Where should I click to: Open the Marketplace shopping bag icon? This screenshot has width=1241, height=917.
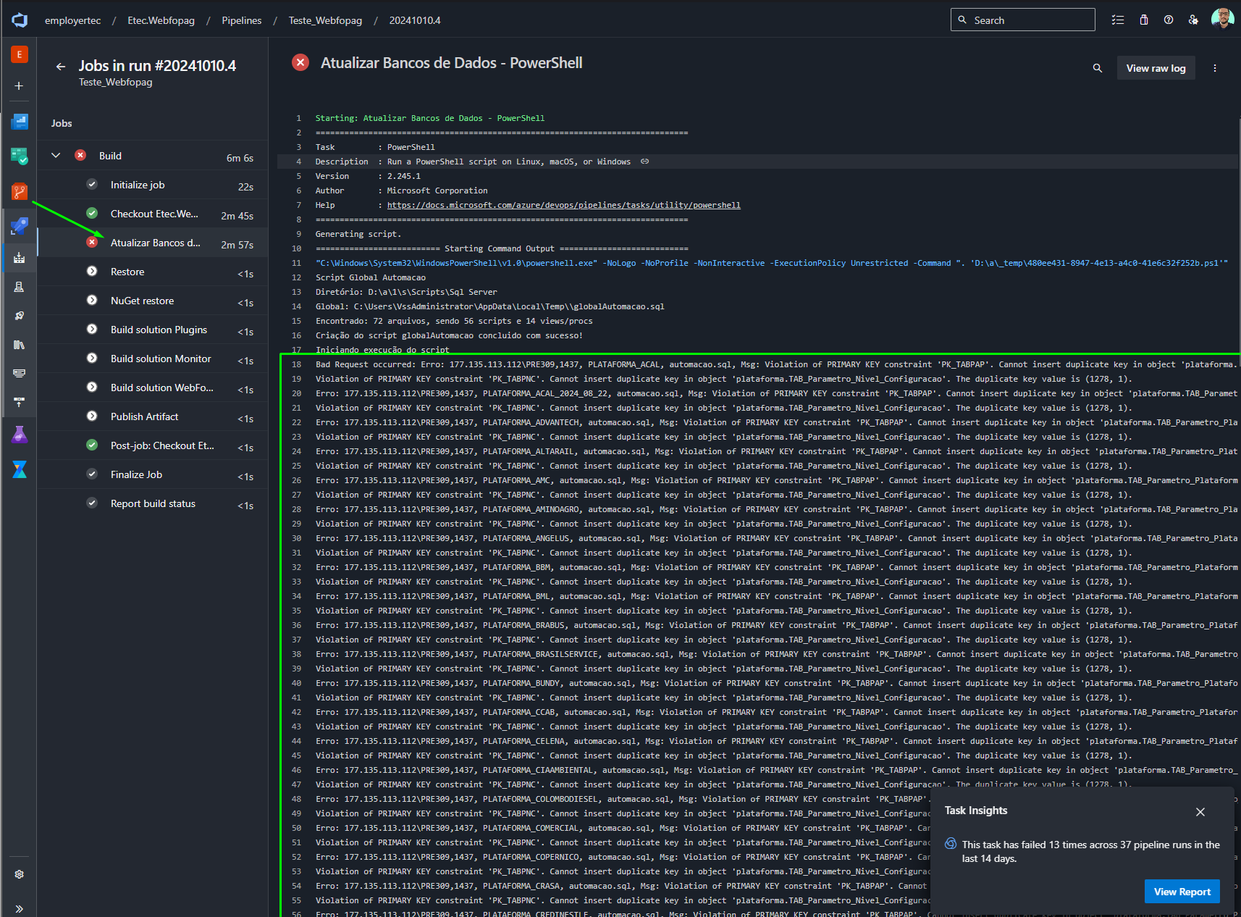coord(1144,20)
